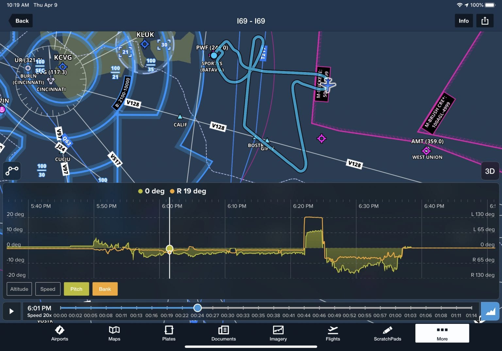
Task: Open the Imagery section
Action: point(278,333)
